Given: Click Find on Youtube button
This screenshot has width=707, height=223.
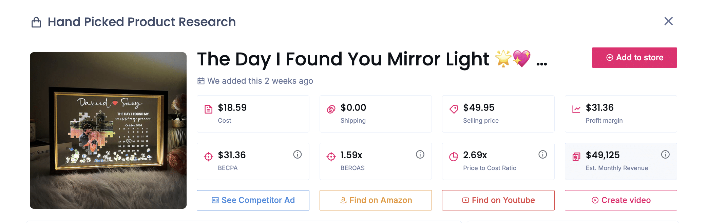Looking at the screenshot, I should click(x=498, y=200).
